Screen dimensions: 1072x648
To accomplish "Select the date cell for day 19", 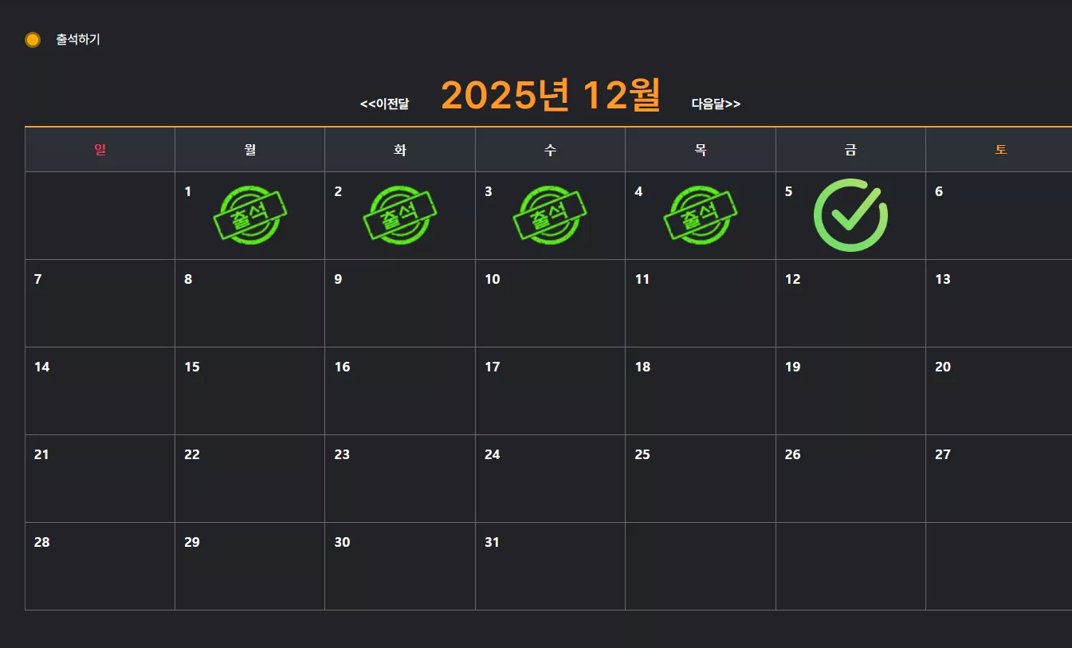I will pos(850,391).
